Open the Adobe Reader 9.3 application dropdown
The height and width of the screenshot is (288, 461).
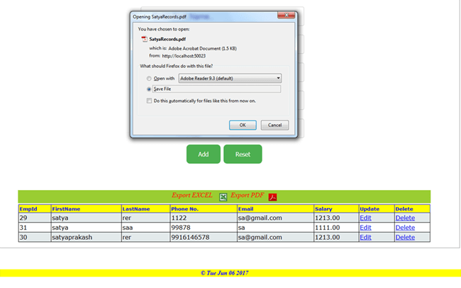pyautogui.click(x=230, y=78)
